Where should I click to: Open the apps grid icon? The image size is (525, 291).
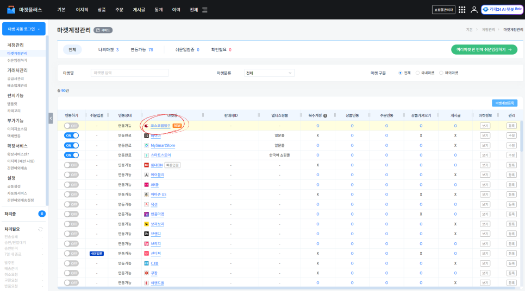[x=462, y=10]
